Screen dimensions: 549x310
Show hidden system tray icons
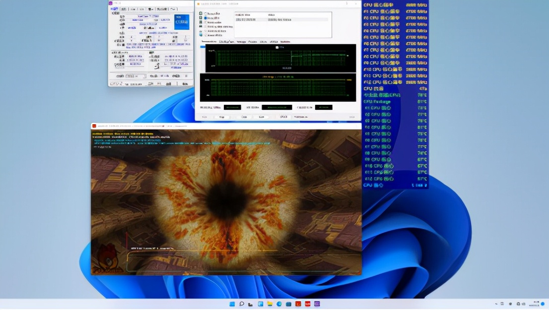click(x=496, y=304)
